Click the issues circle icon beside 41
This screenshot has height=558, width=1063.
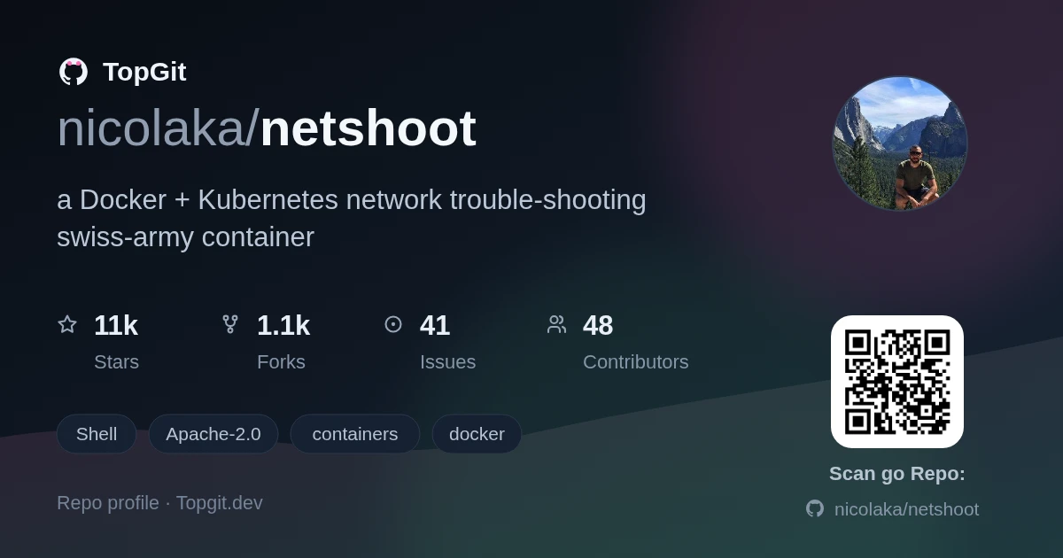[x=393, y=324]
